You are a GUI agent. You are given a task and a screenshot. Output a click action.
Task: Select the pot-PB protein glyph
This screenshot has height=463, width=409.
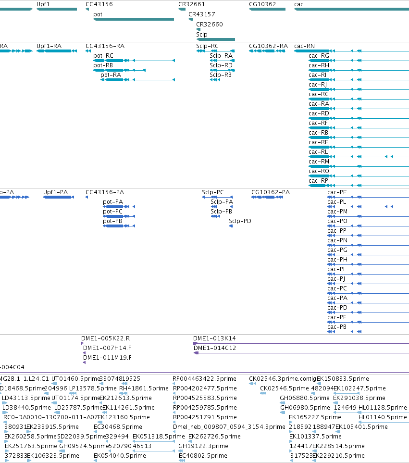[119, 226]
